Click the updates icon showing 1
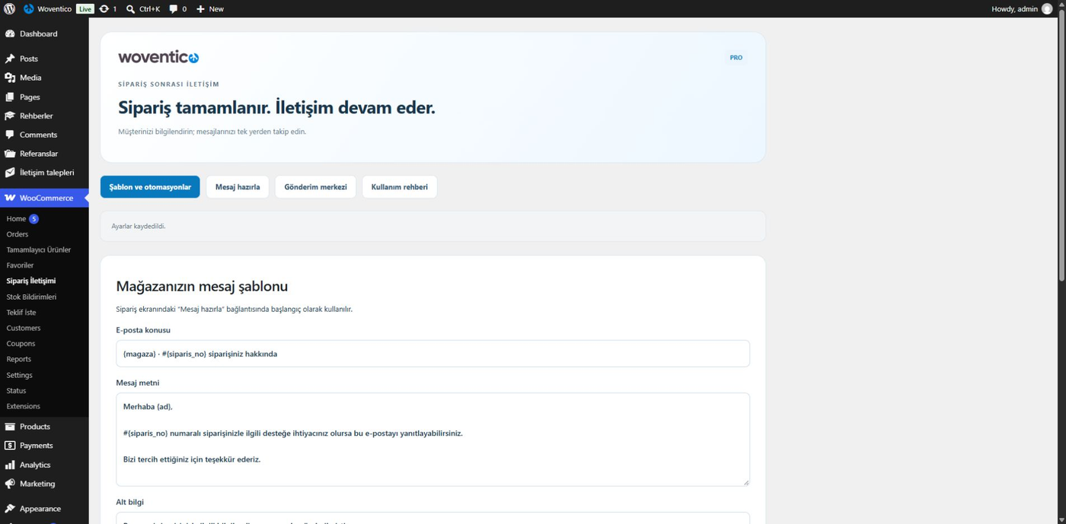This screenshot has width=1066, height=524. coord(104,9)
